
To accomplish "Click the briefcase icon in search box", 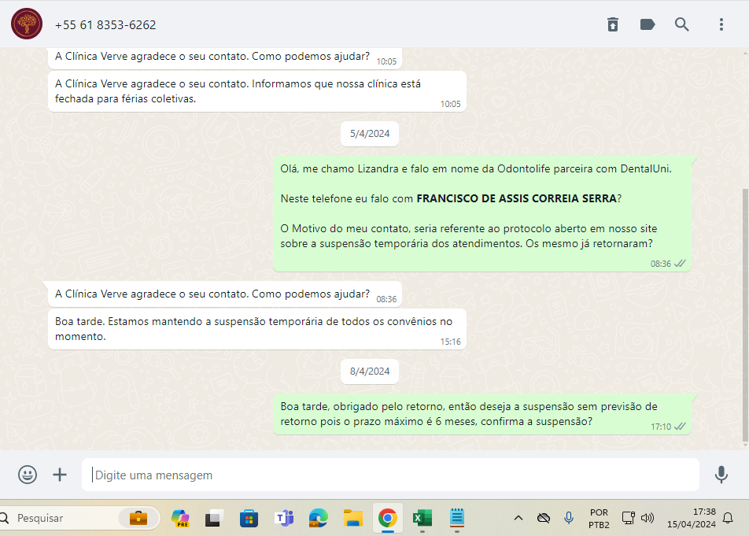I will coord(138,518).
